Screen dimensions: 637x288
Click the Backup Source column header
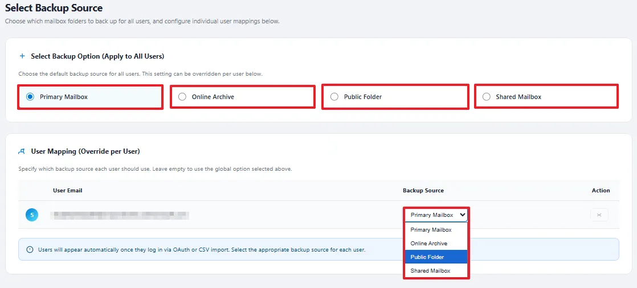click(423, 191)
